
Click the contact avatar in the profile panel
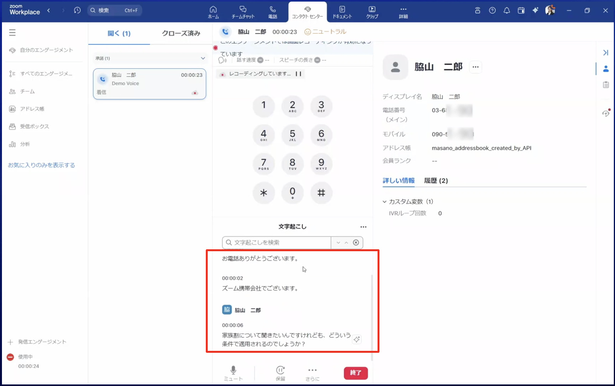click(x=396, y=67)
